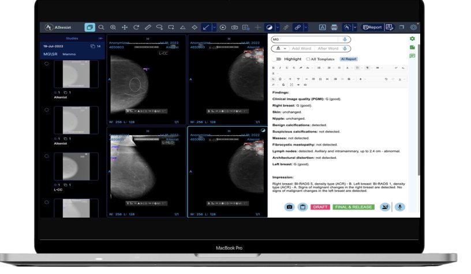Toggle the link viewports tool
The image size is (471, 274).
(297, 27)
